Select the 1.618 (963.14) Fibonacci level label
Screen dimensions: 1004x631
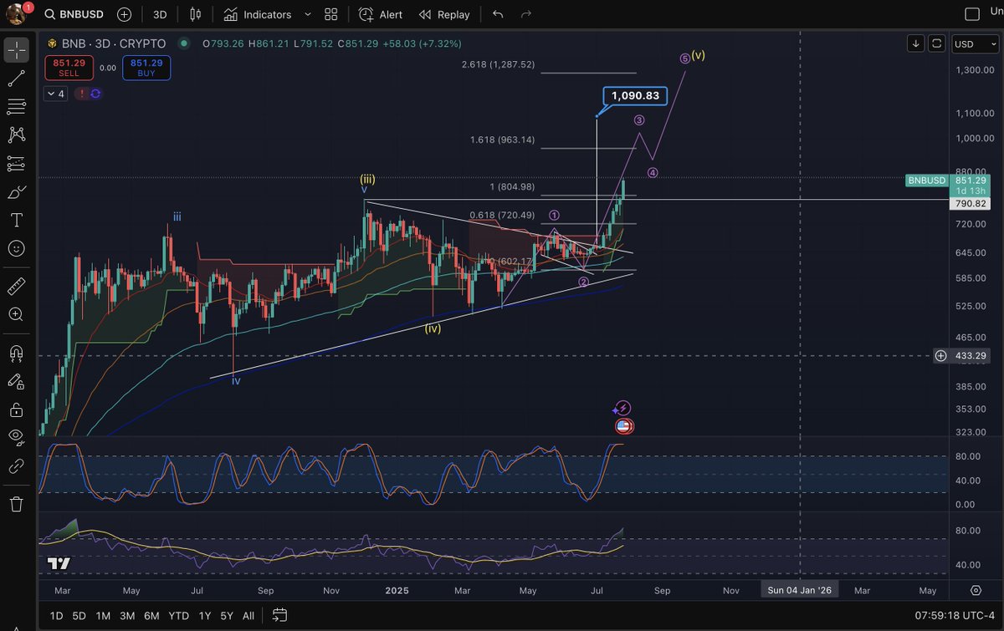pos(502,140)
